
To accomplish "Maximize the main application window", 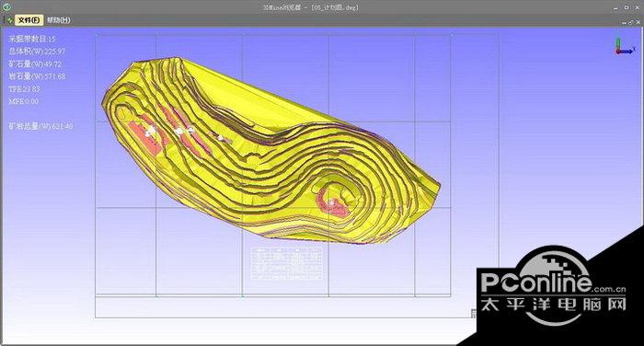I will (627, 7).
